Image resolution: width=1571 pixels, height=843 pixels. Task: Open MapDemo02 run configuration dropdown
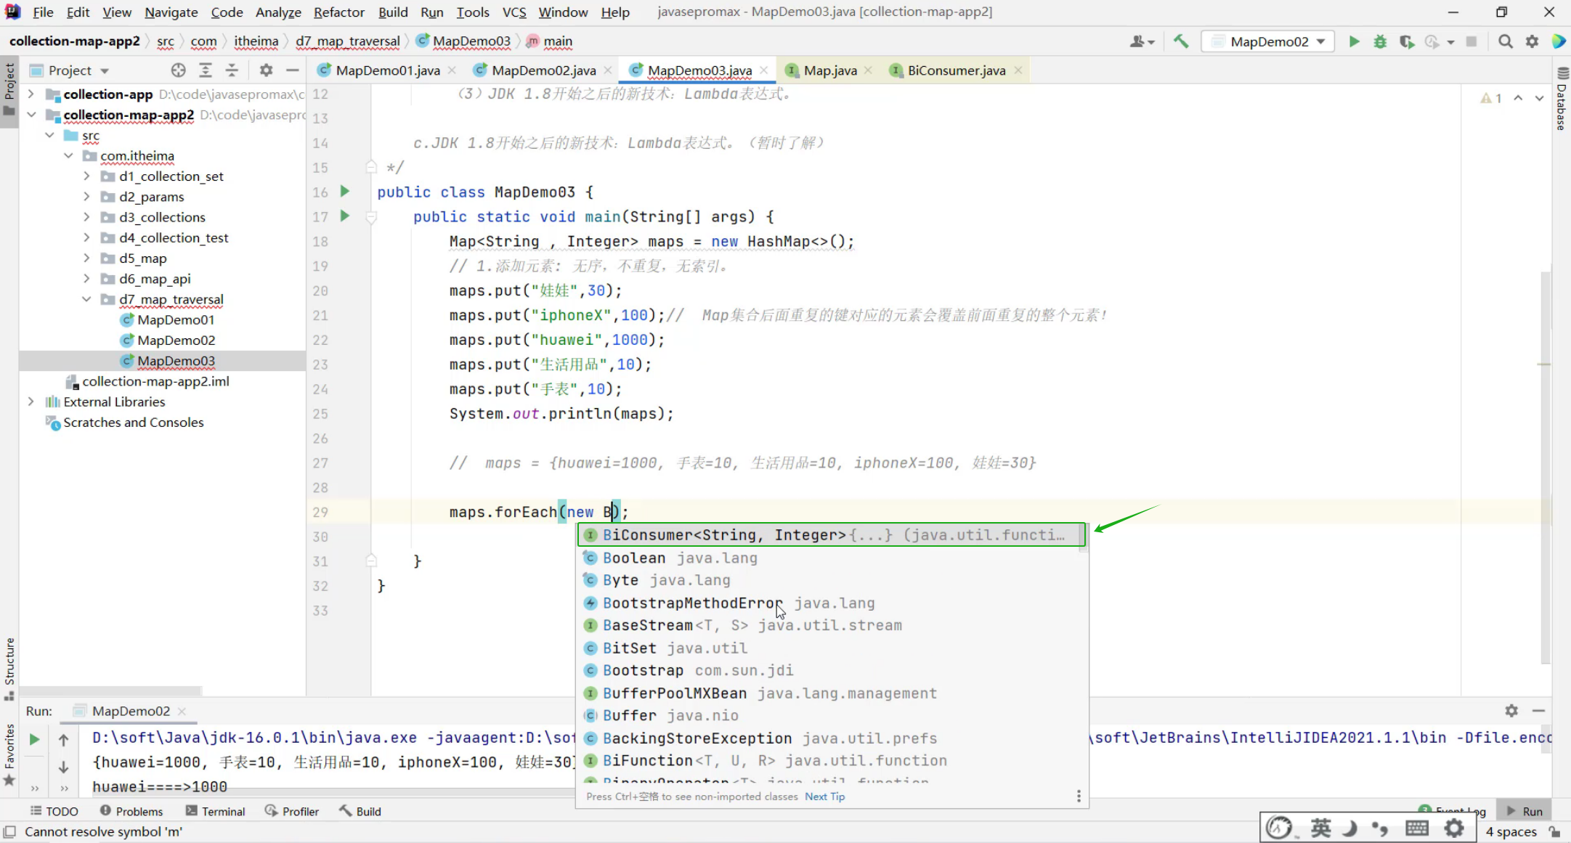click(x=1269, y=41)
